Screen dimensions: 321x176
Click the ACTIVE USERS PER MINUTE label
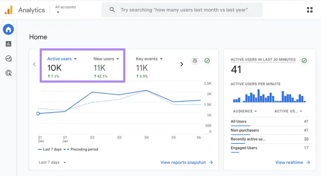pyautogui.click(x=256, y=84)
